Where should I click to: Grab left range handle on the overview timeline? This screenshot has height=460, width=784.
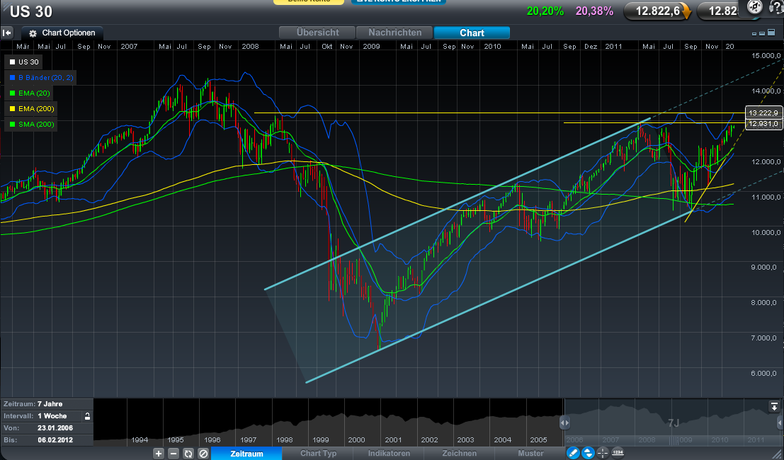[x=564, y=422]
